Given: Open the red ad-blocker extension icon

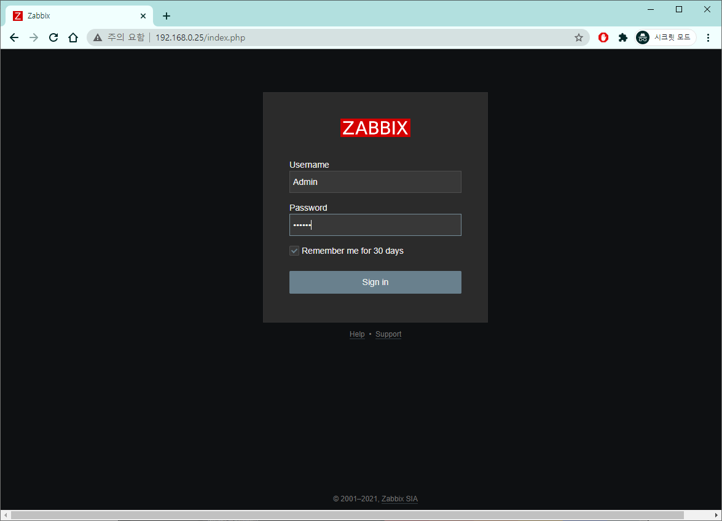Looking at the screenshot, I should click(x=603, y=37).
